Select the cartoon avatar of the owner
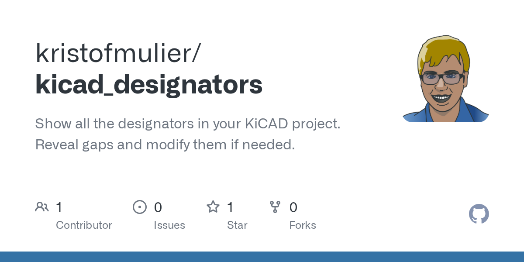Viewport: 524px width, 262px height. coord(445,79)
